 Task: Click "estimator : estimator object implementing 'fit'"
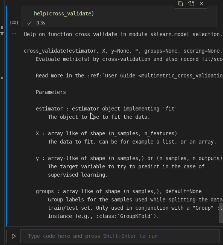coord(106,109)
